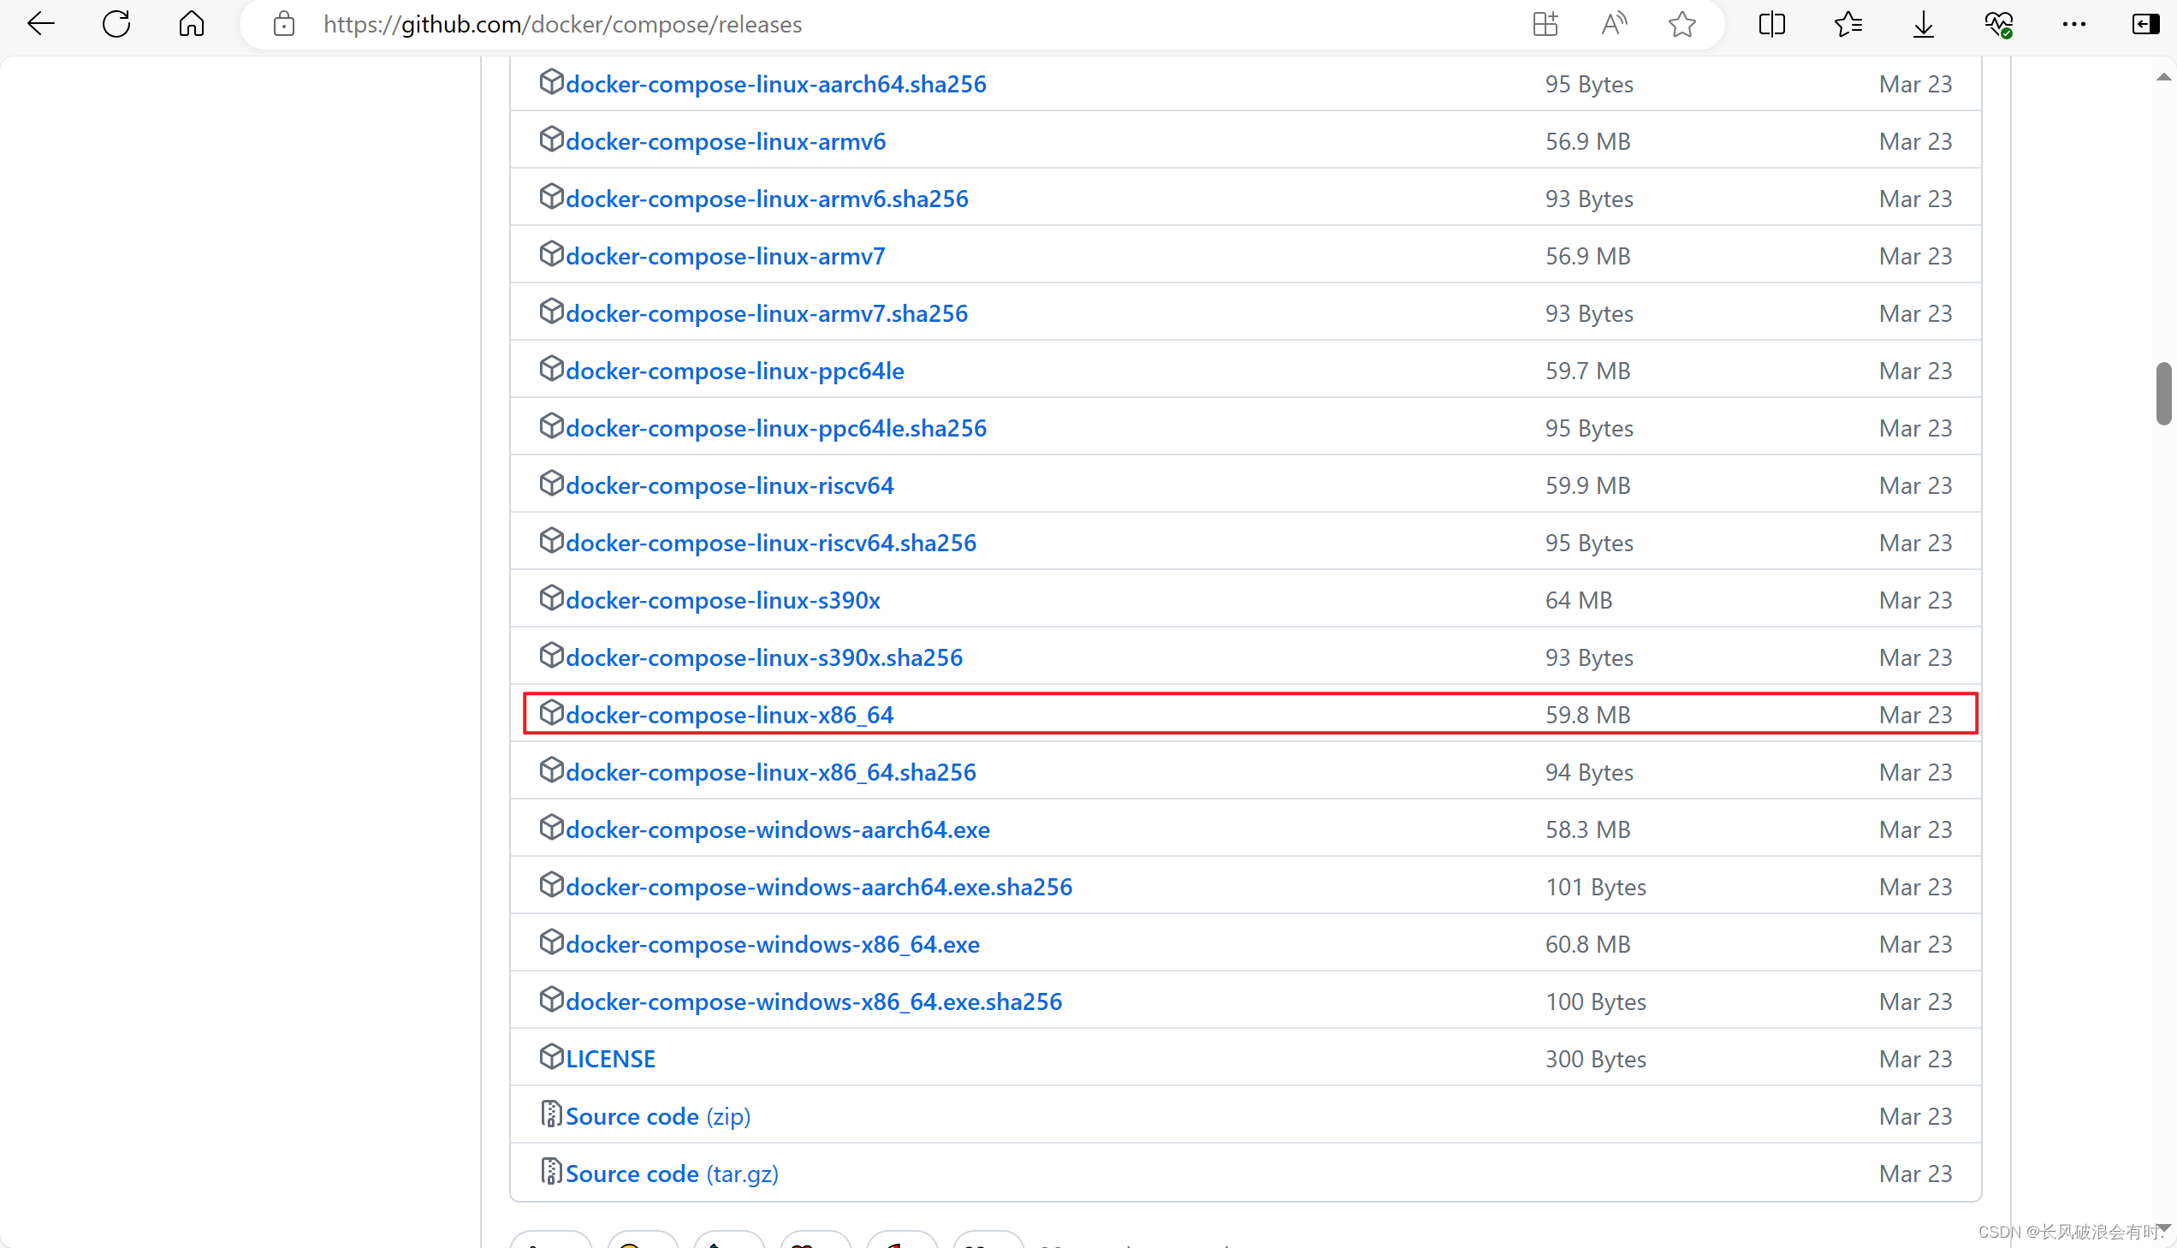Go to browser home page
Viewport: 2177px width, 1248px height.
click(x=191, y=24)
